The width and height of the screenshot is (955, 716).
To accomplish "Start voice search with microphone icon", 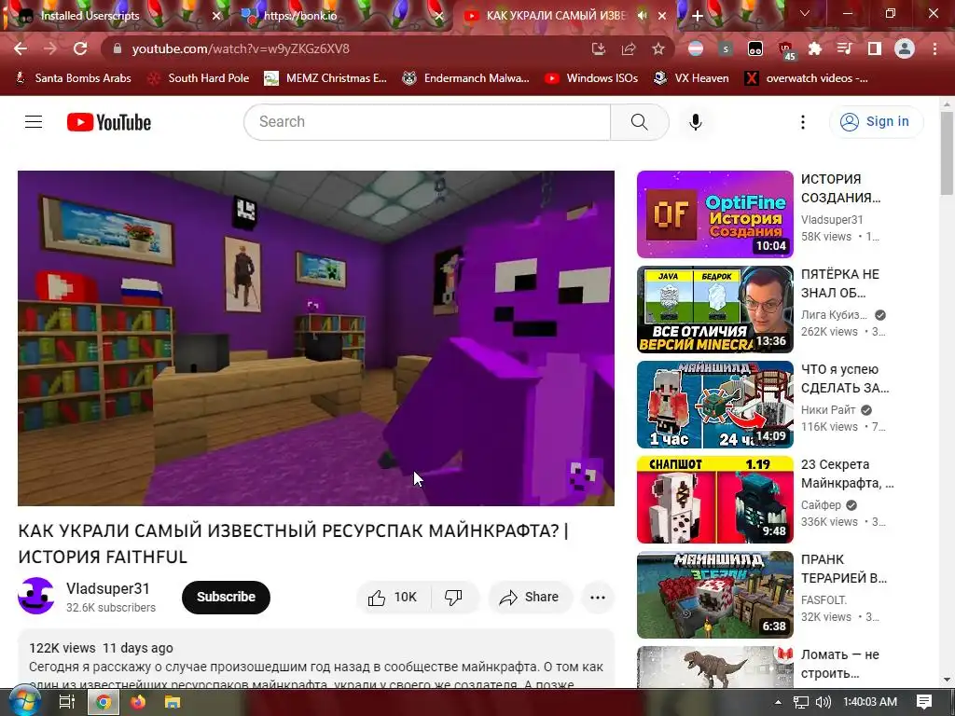I will click(696, 122).
